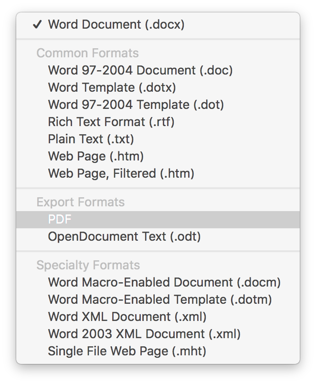Choose Word 97-2004 Document (.doc)
316x384 pixels.
(x=158, y=70)
